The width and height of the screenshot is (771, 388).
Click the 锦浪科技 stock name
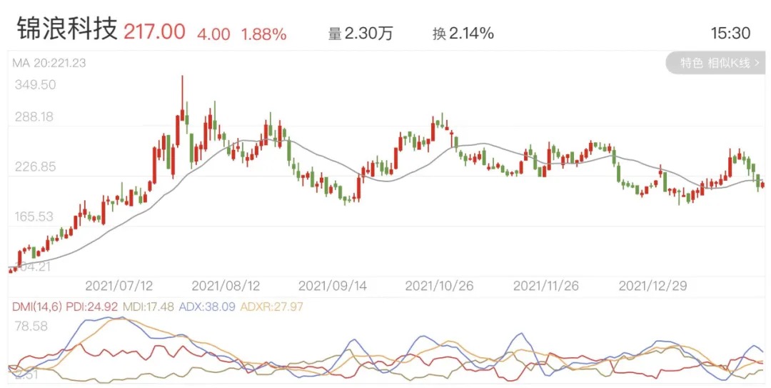click(66, 31)
